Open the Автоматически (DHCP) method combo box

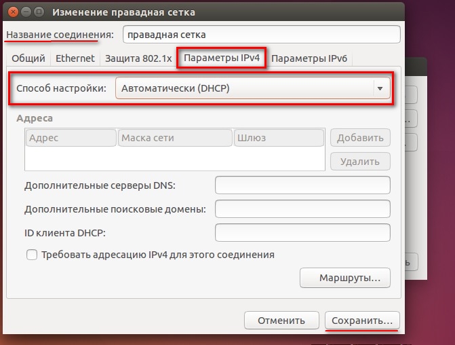coord(252,88)
